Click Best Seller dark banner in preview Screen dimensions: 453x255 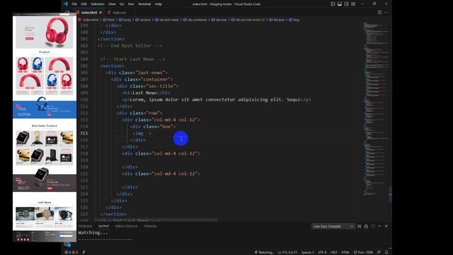(45, 183)
